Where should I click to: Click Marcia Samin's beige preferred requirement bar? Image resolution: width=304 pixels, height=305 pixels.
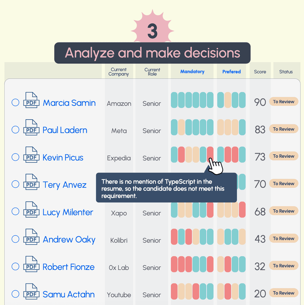228,100
